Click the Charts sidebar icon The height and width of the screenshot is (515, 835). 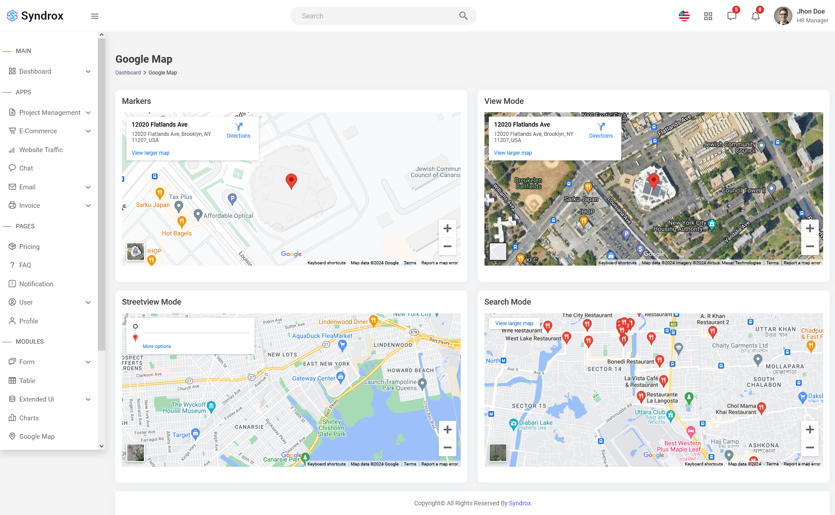[12, 418]
